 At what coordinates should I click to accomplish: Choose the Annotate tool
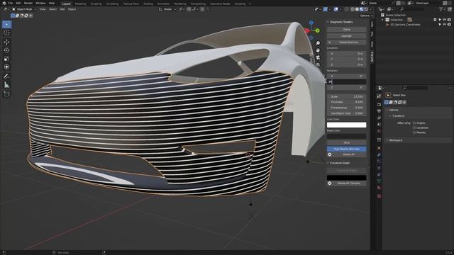pos(6,76)
